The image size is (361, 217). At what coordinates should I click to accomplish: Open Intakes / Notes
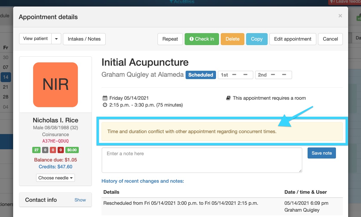[84, 39]
